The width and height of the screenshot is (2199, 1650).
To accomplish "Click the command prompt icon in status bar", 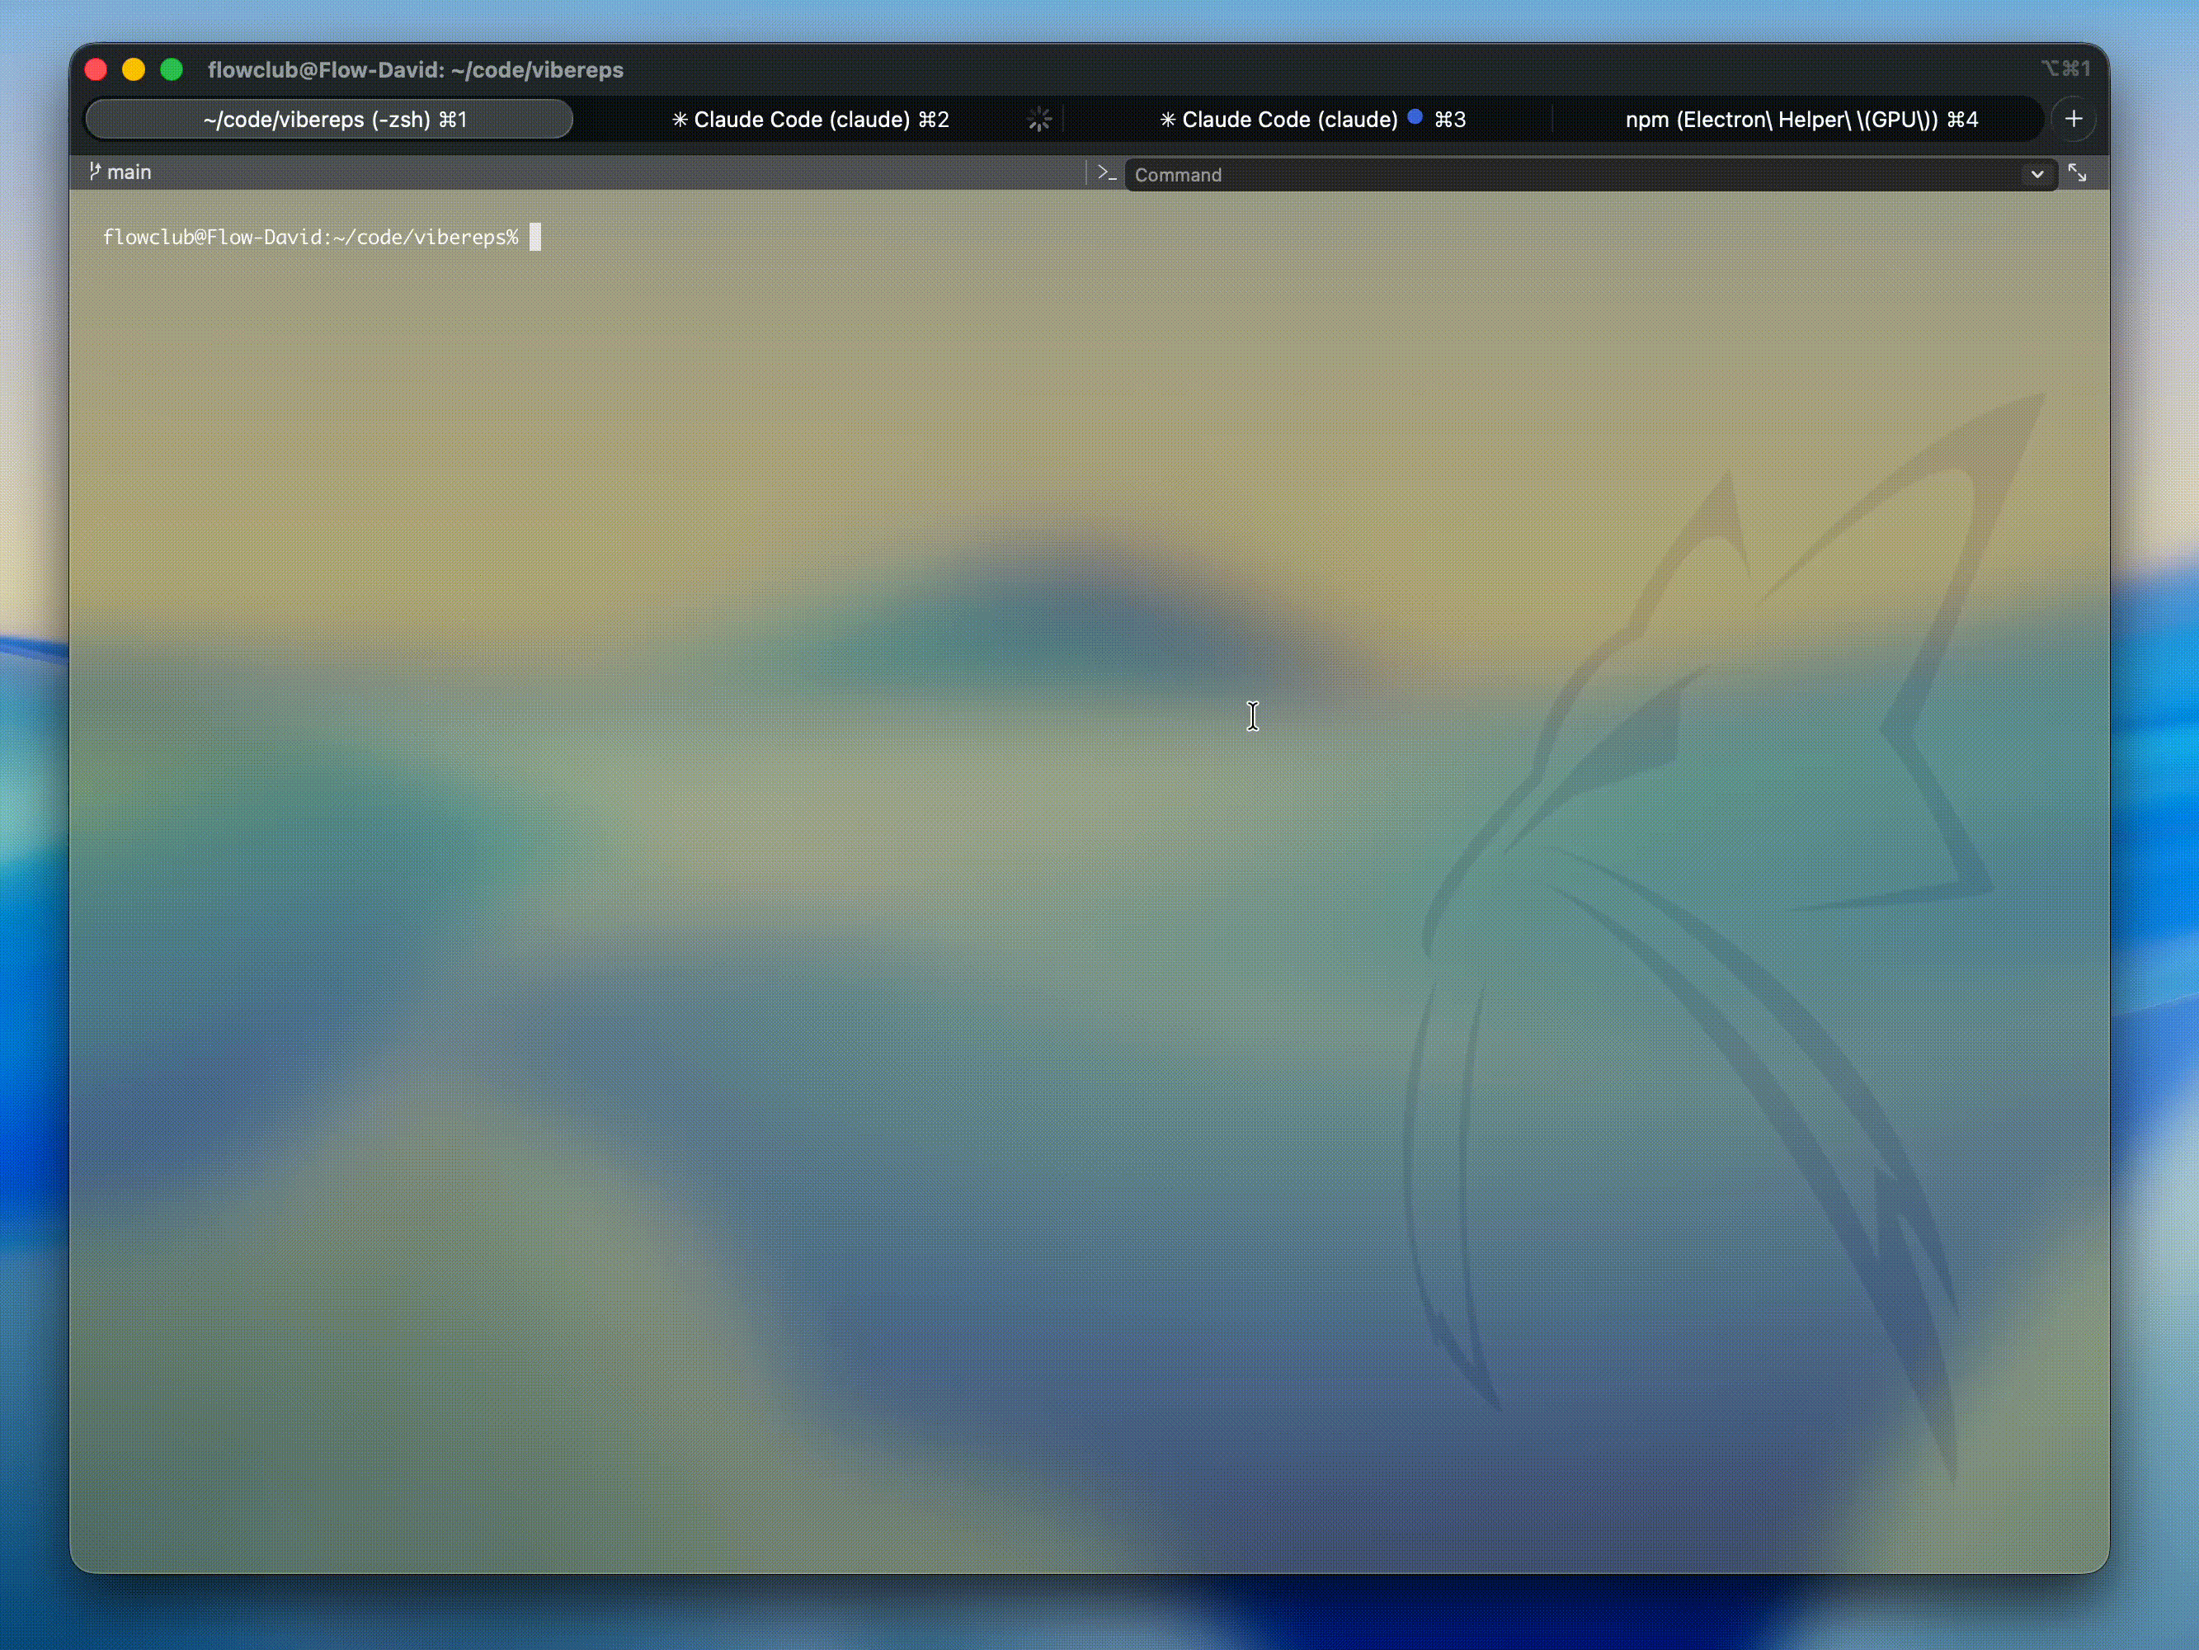I will tap(1106, 173).
